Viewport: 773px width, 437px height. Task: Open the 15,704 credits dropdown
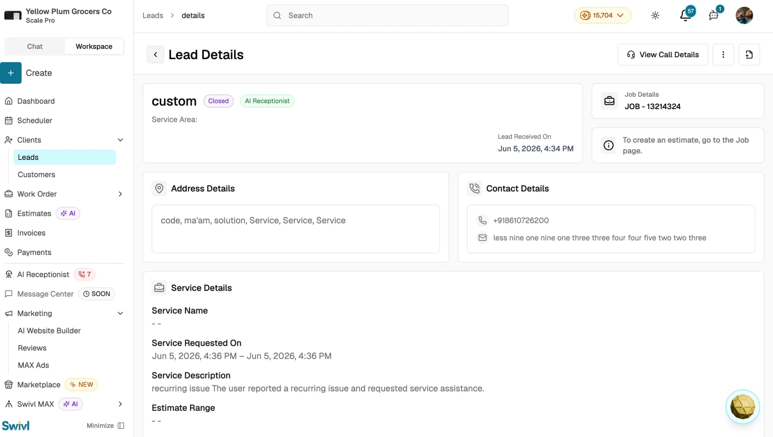[x=602, y=15]
